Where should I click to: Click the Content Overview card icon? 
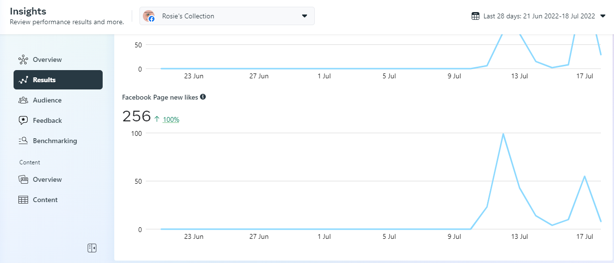23,180
